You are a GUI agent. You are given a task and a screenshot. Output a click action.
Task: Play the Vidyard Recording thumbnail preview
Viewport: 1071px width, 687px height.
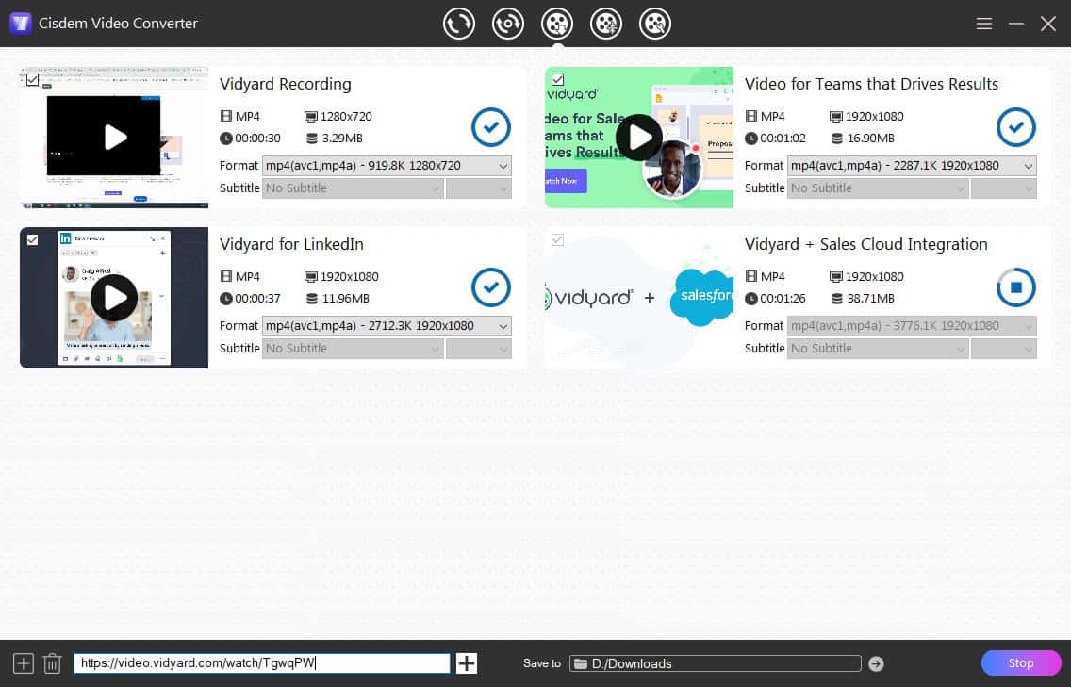click(115, 138)
